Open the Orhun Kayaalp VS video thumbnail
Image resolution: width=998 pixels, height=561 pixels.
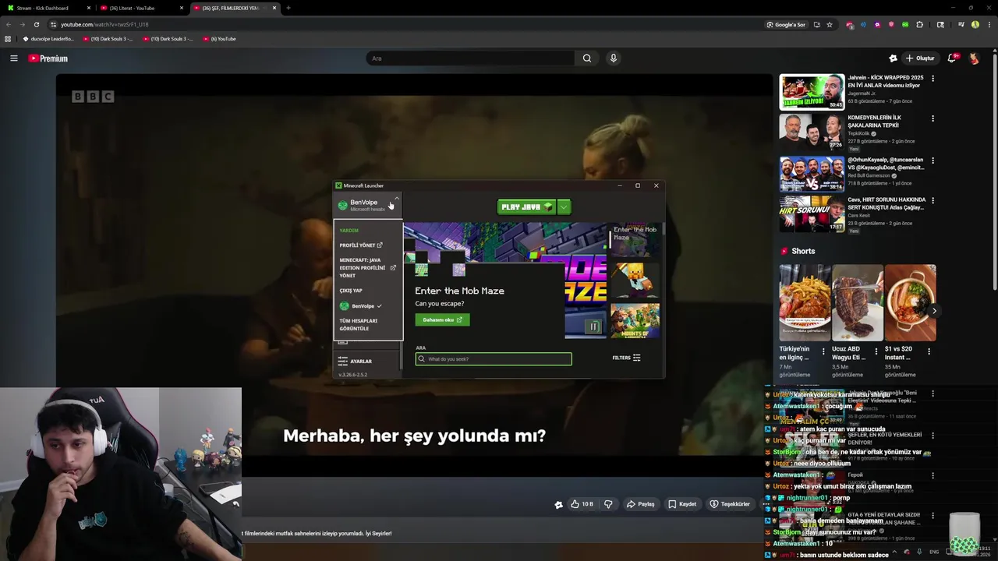(x=812, y=174)
